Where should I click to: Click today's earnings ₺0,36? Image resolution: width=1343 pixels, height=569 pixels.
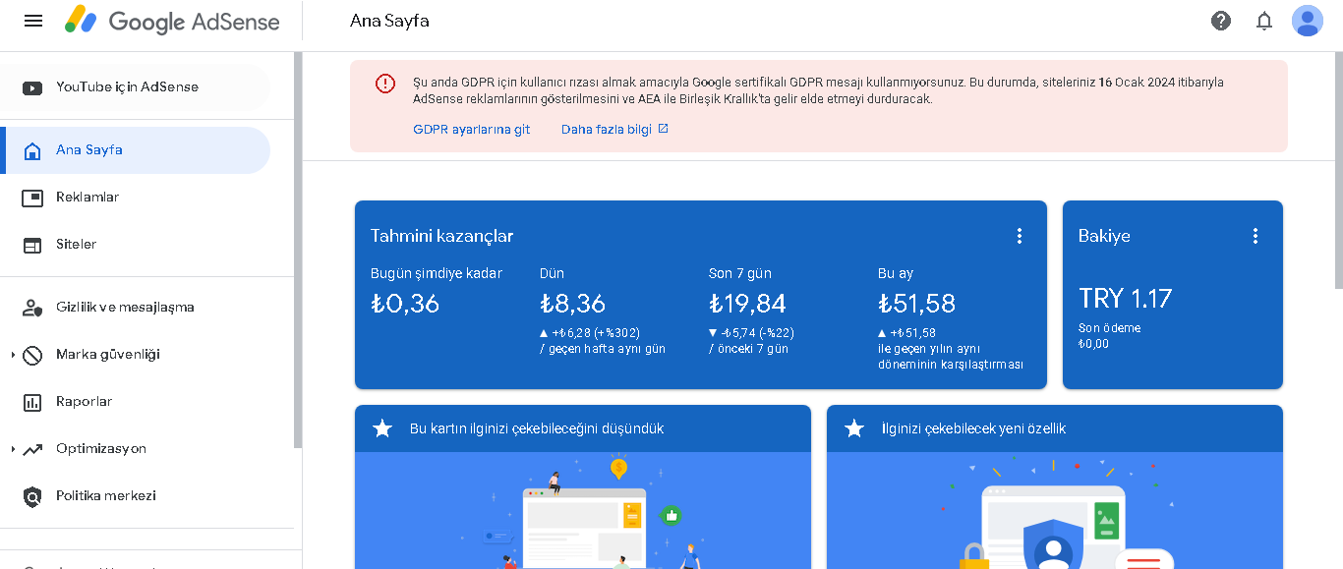coord(405,304)
